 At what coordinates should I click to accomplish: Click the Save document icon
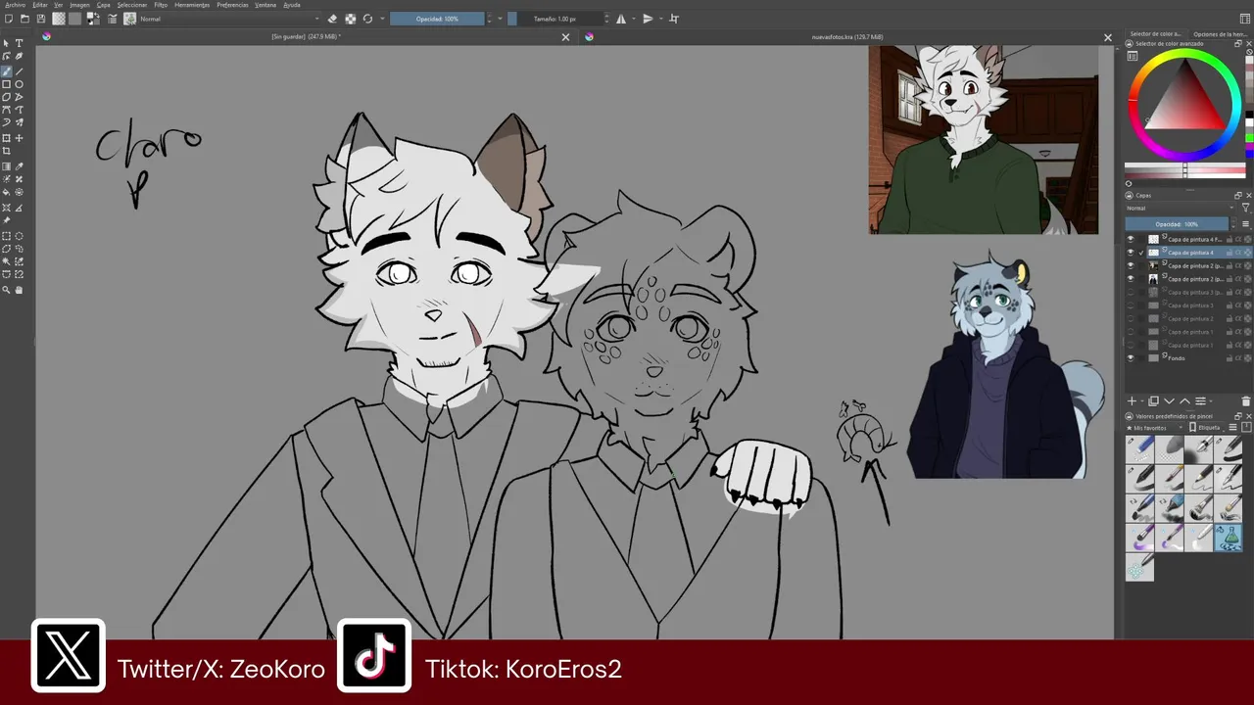(x=40, y=19)
